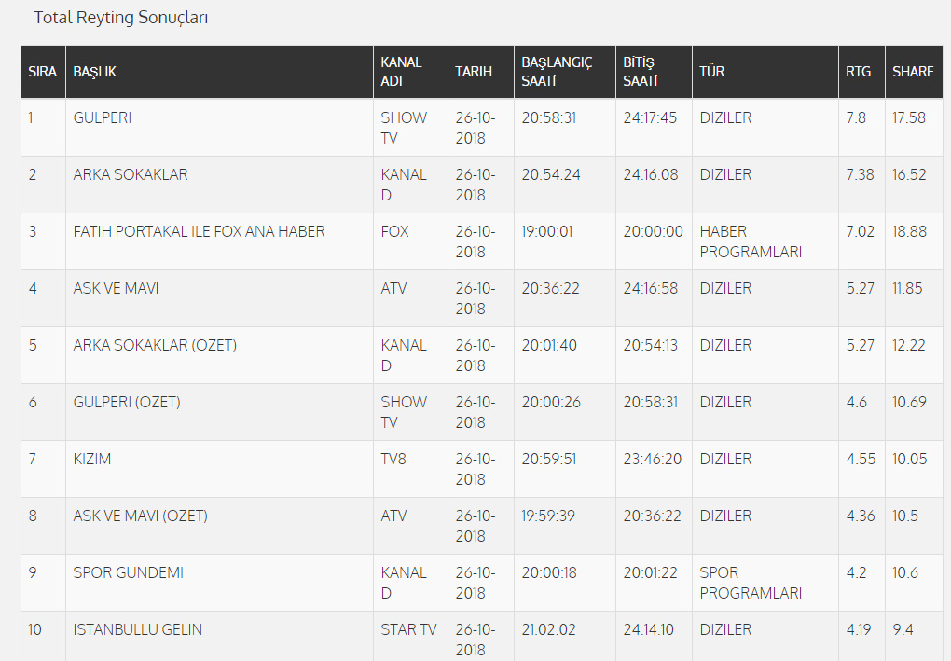Click the GULPERI (OZET) title
This screenshot has height=661, width=951.
tap(127, 403)
